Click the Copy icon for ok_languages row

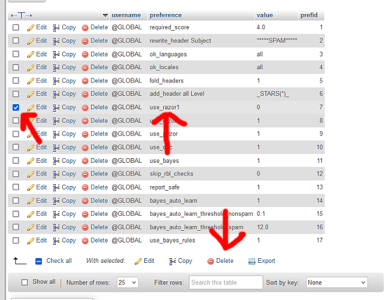click(x=57, y=54)
